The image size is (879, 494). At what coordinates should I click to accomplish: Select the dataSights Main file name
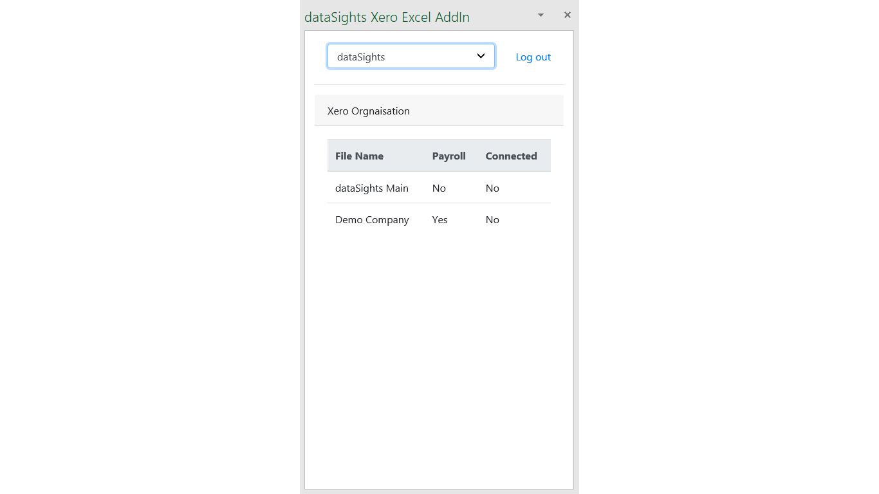click(x=371, y=188)
